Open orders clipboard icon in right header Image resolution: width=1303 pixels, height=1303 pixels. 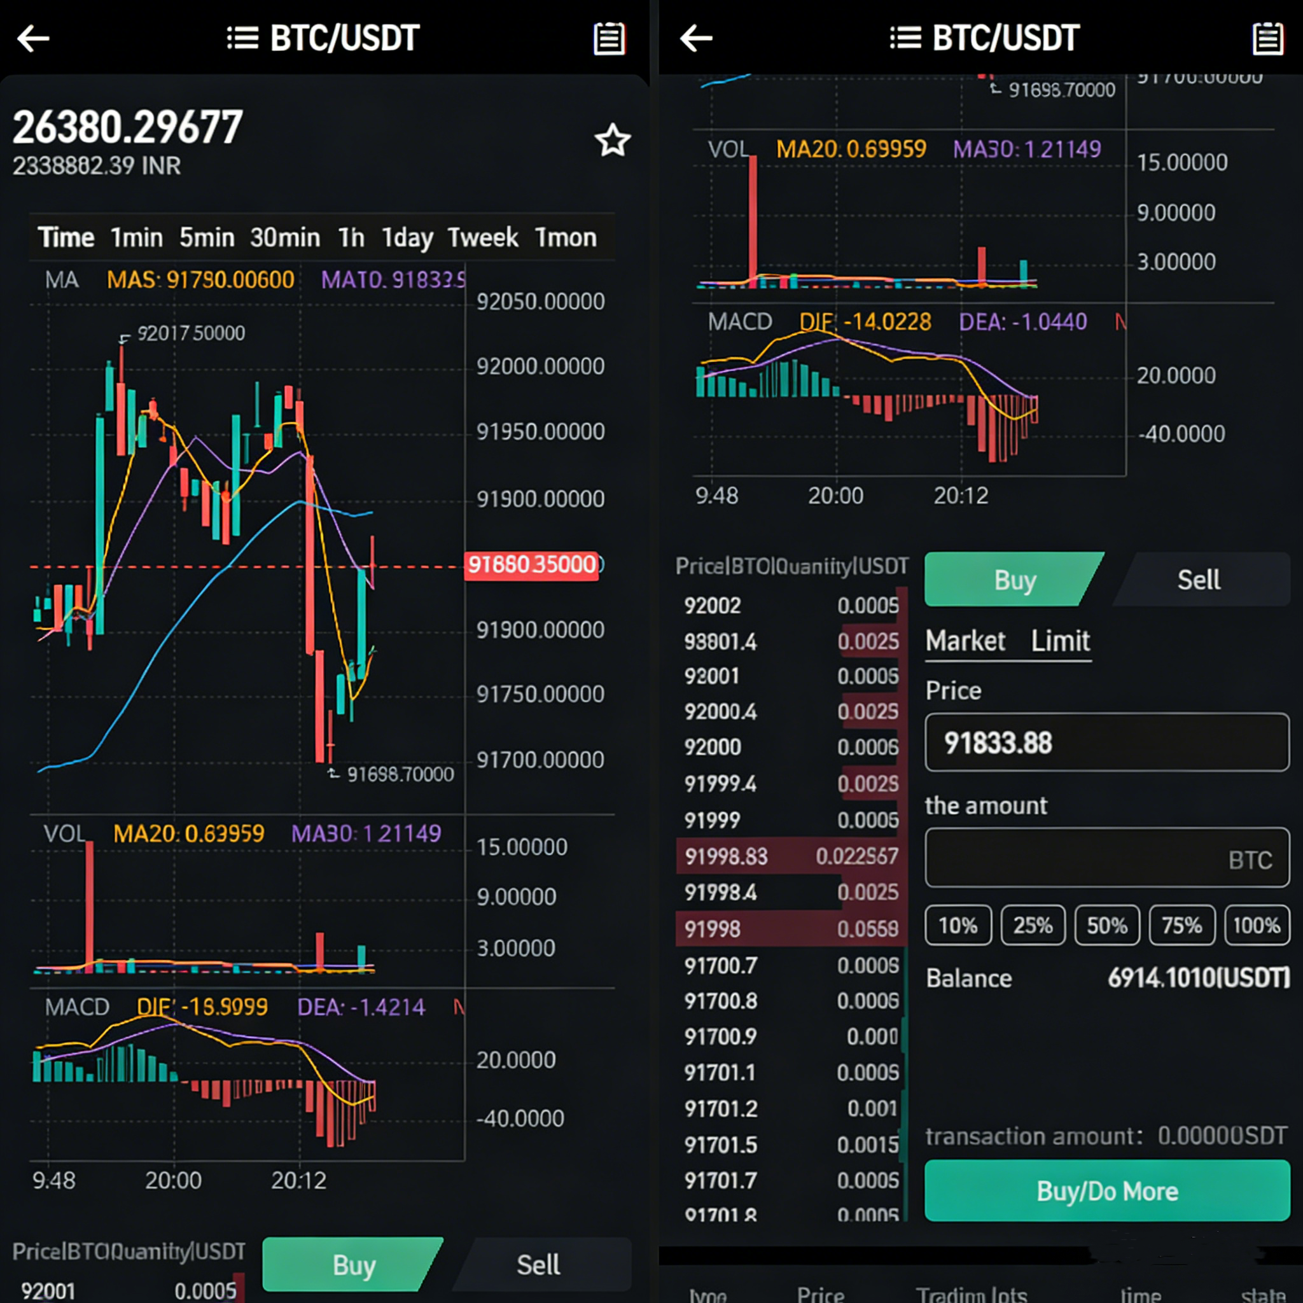(x=1267, y=38)
